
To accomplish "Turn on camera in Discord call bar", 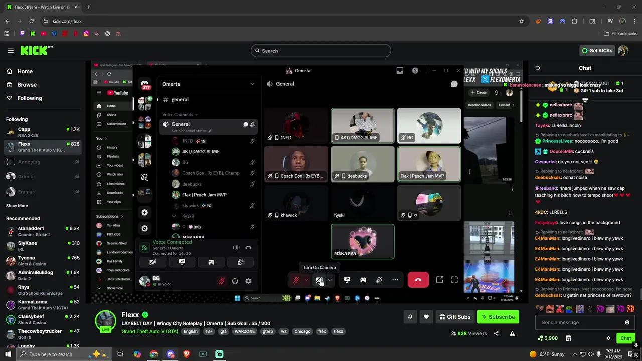I will click(x=319, y=280).
